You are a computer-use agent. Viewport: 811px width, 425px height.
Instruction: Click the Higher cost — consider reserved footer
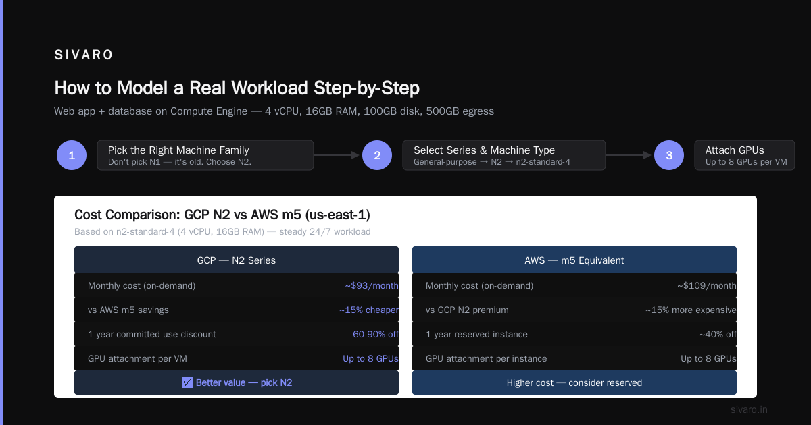coord(574,382)
